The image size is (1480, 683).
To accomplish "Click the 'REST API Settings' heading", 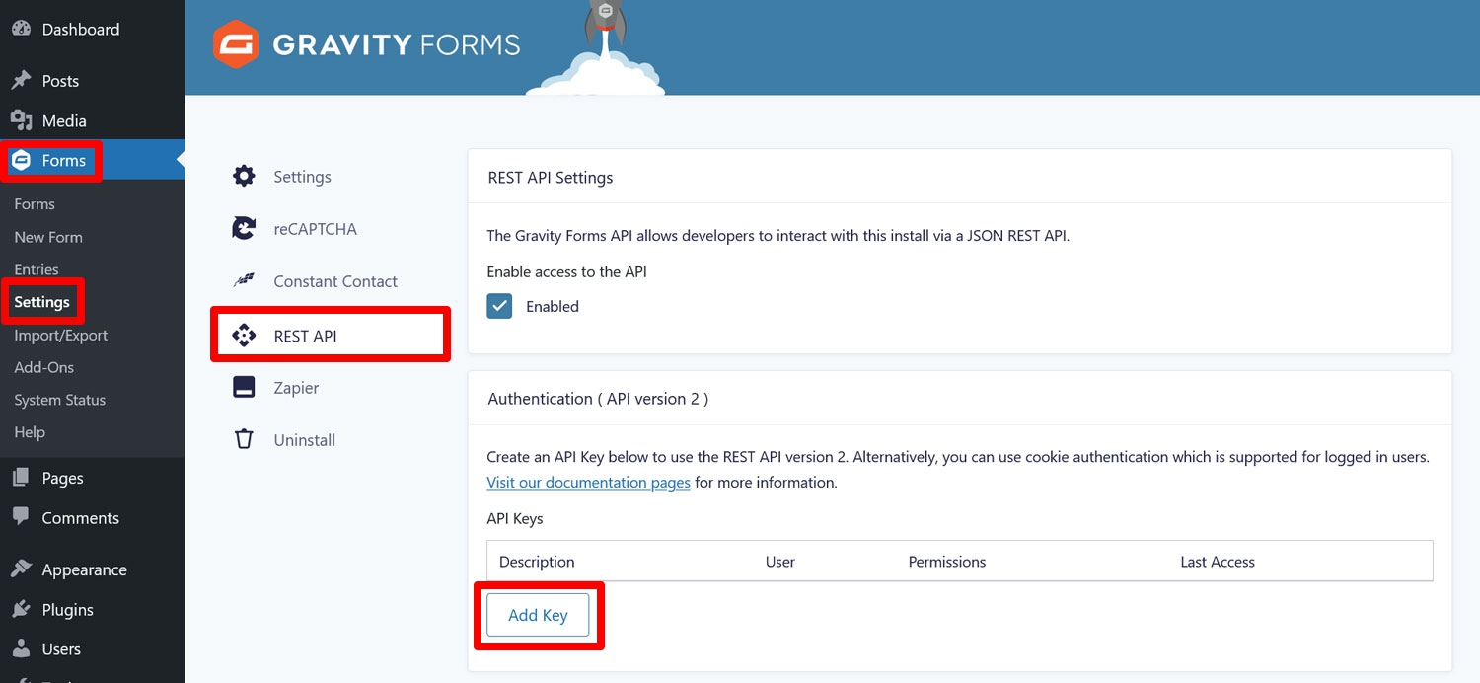I will coord(551,178).
